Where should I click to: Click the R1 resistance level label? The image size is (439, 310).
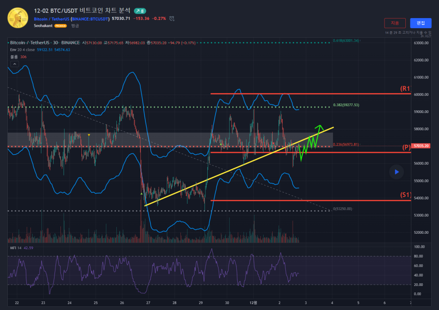point(405,88)
